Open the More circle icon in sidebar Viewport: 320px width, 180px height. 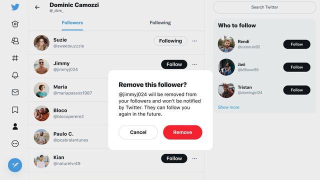(15, 143)
